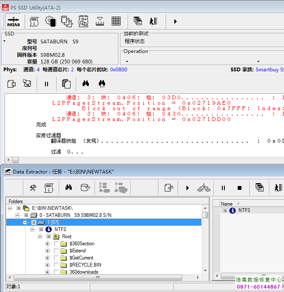Click the hammer and wrench tools icon
Viewport: 284px width, 292px height.
click(x=33, y=188)
